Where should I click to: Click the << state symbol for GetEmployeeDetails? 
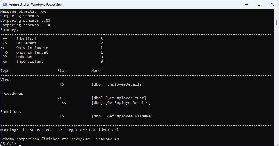pos(64,103)
